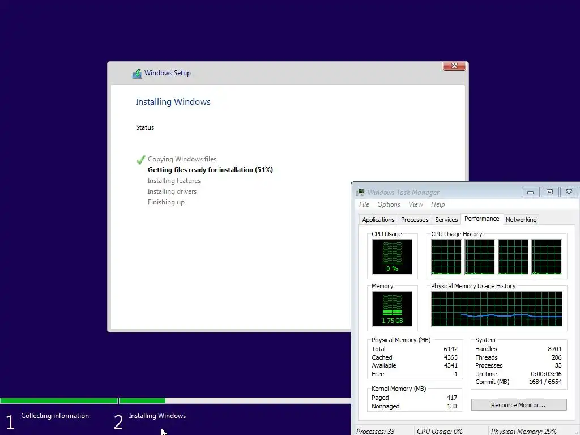580x435 pixels.
Task: Click the Handles value 8701
Action: point(555,349)
